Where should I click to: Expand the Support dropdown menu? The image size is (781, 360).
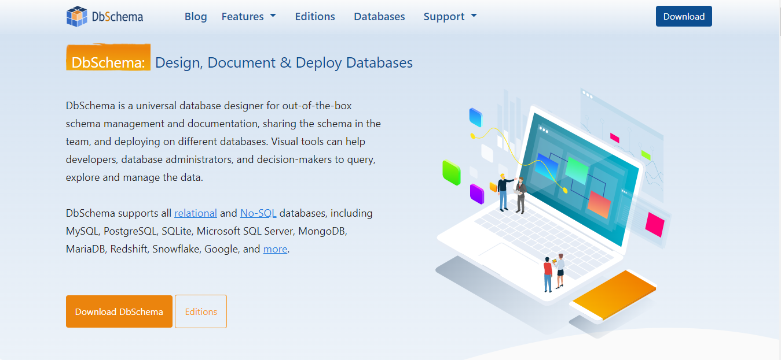coord(450,17)
